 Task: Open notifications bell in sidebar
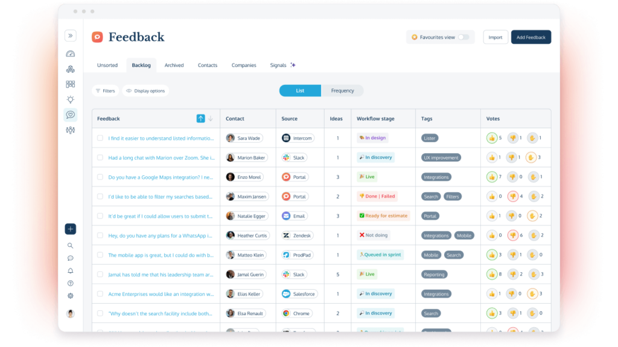(x=70, y=270)
